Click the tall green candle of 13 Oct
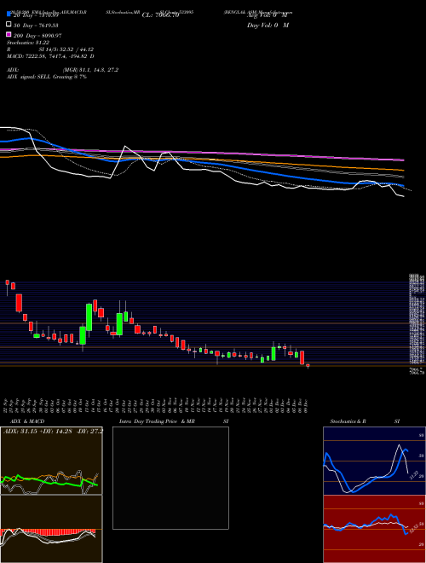The image size is (426, 563). point(89,317)
